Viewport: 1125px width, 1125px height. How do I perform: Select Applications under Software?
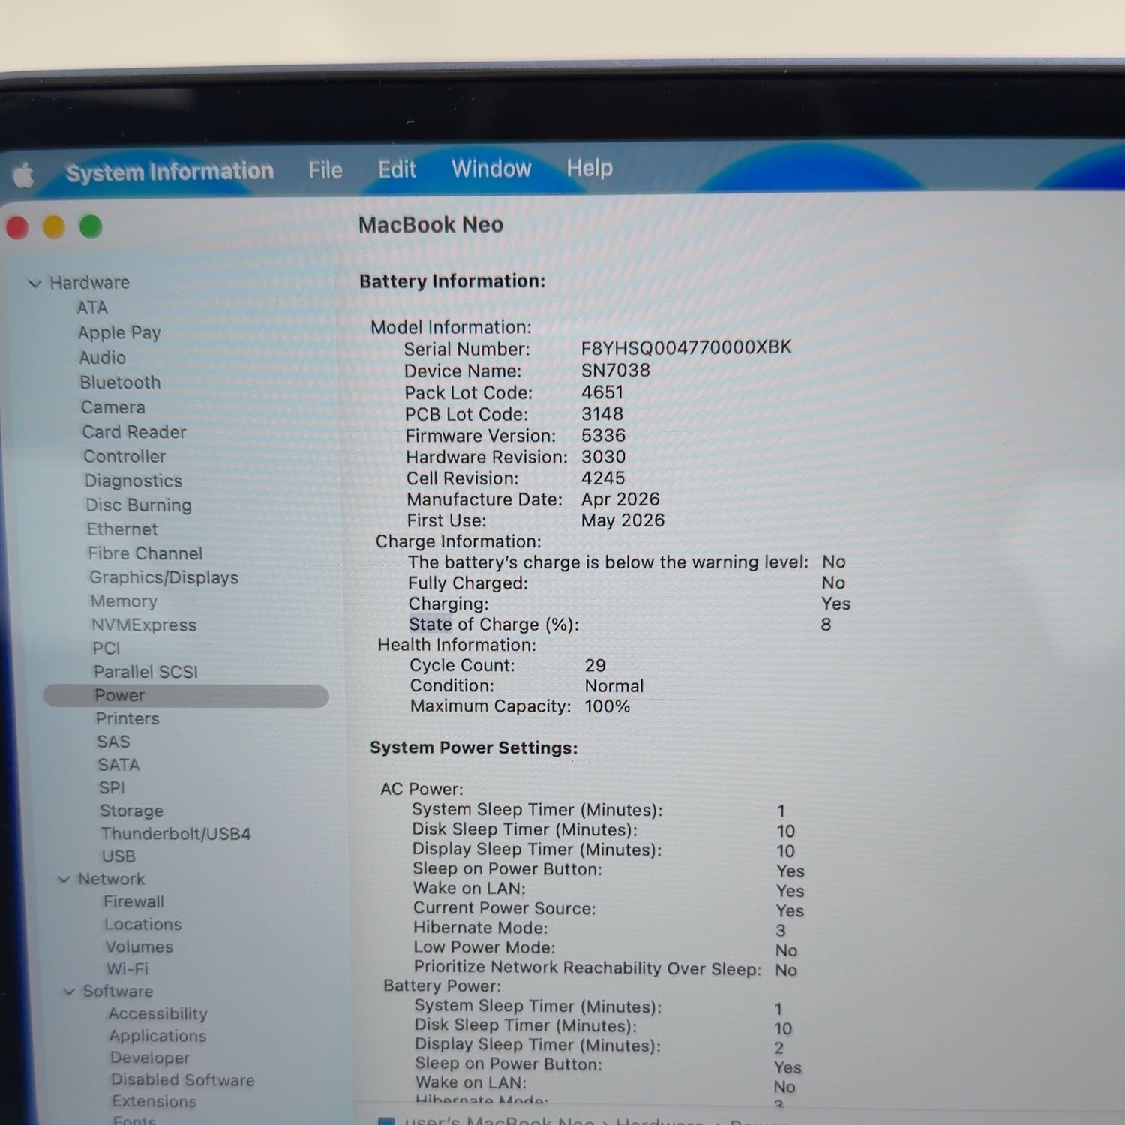[x=157, y=1036]
